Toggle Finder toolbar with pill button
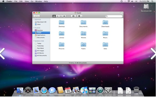The width and height of the screenshot is (156, 97). pos(121,13)
